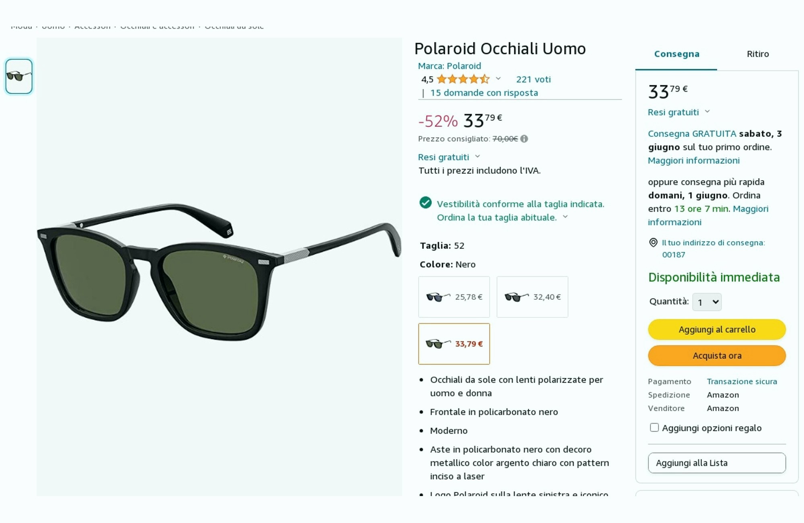This screenshot has height=523, width=804.
Task: Click the green fit checkmark icon
Action: tap(425, 202)
